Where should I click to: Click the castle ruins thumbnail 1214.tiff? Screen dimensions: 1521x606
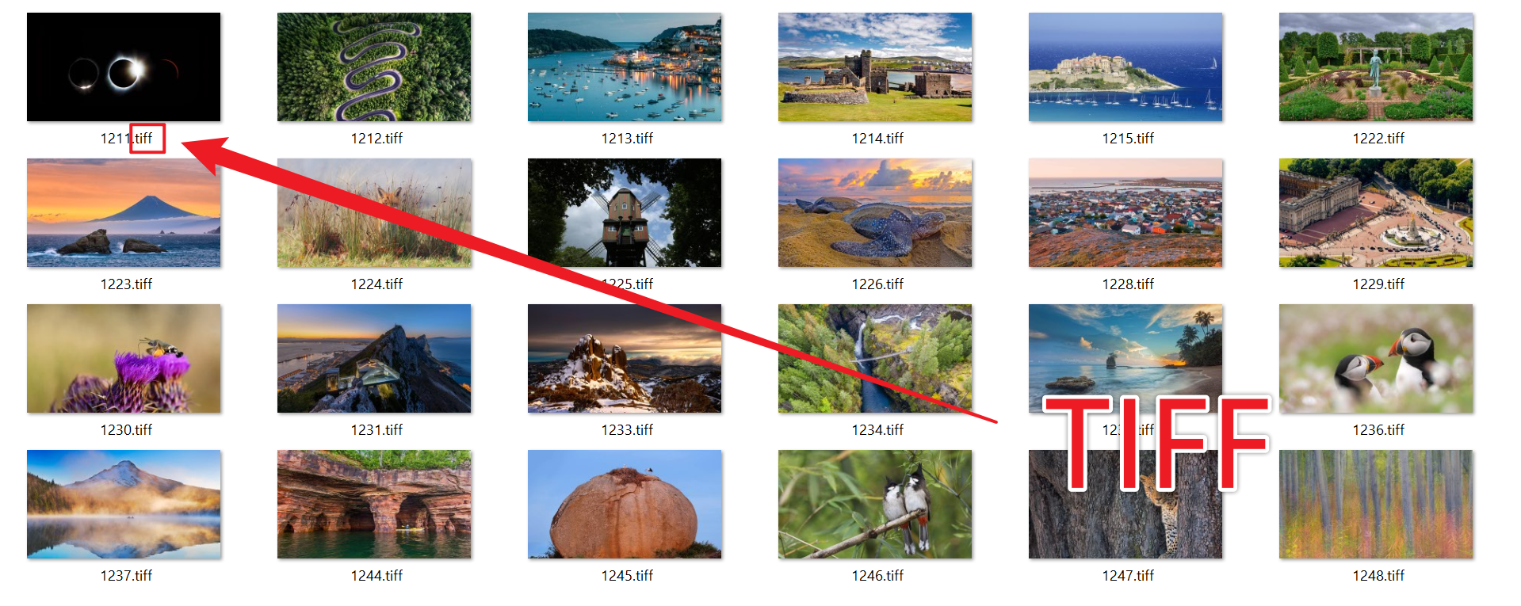click(x=875, y=67)
